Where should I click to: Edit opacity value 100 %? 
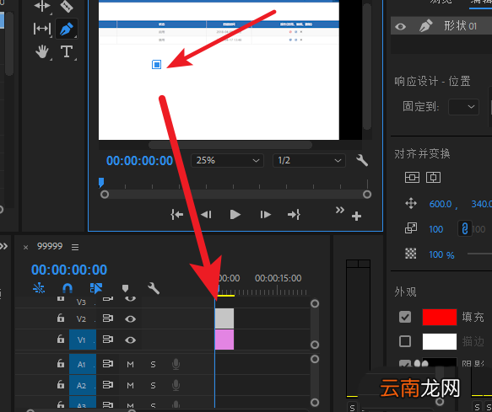tap(441, 254)
